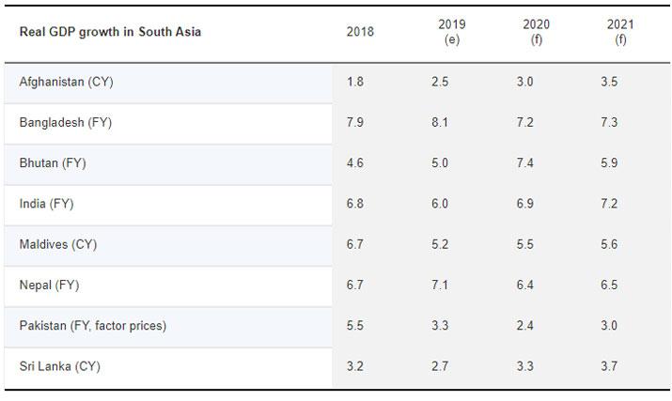Select Sri Lanka's 2021 value of 3.7

click(x=609, y=366)
